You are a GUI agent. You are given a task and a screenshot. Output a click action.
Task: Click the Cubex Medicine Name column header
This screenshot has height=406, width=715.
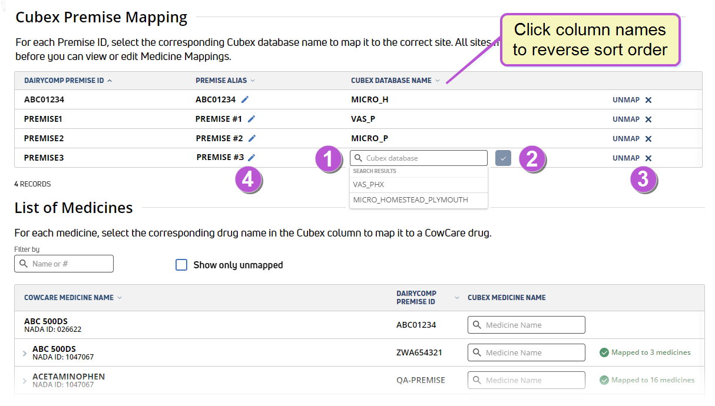pyautogui.click(x=507, y=298)
